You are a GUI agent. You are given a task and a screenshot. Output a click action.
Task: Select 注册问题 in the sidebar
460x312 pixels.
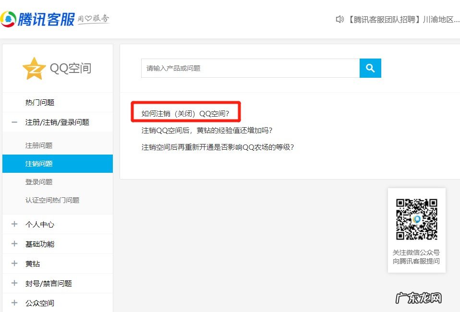pyautogui.click(x=39, y=145)
